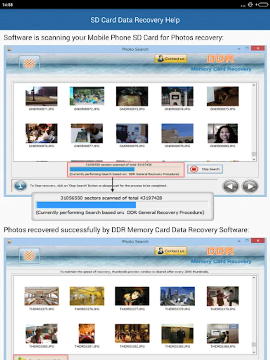Click scroll-up arrow in the upper thumbnail list
Viewport: 270px width, 360px height.
[x=254, y=85]
